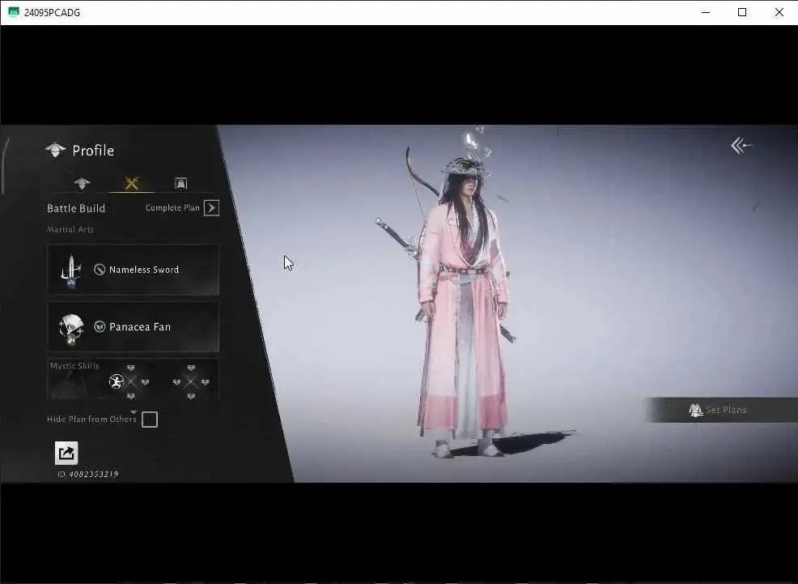
Task: Click the Battle Build heading
Action: click(76, 208)
